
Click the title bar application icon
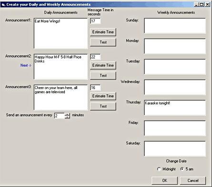coord(3,4)
